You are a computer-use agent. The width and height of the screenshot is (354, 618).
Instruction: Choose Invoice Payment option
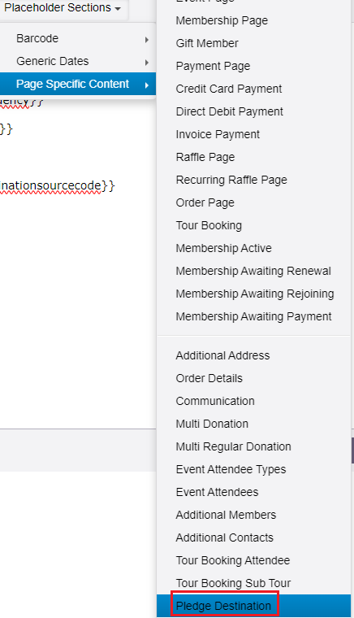[253, 135]
